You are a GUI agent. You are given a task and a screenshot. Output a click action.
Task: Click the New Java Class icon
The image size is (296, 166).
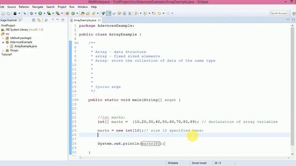pos(73,13)
